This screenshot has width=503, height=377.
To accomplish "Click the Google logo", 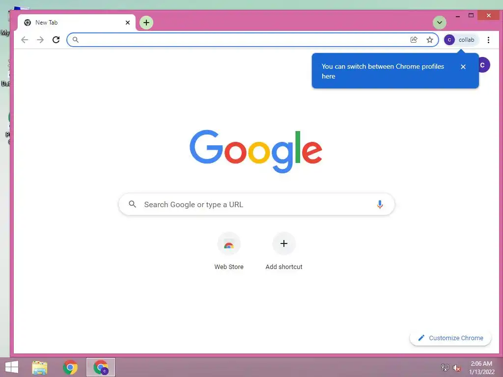I will click(x=256, y=151).
